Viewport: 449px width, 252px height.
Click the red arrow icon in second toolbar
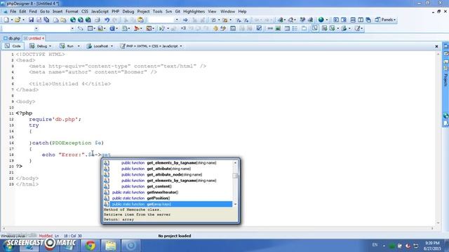[x=137, y=28]
